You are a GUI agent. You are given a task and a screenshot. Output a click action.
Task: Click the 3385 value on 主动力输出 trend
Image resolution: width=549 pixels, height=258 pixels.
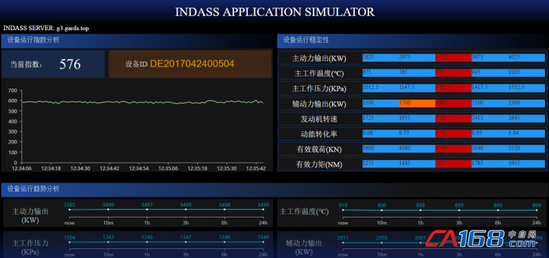[x=69, y=204]
